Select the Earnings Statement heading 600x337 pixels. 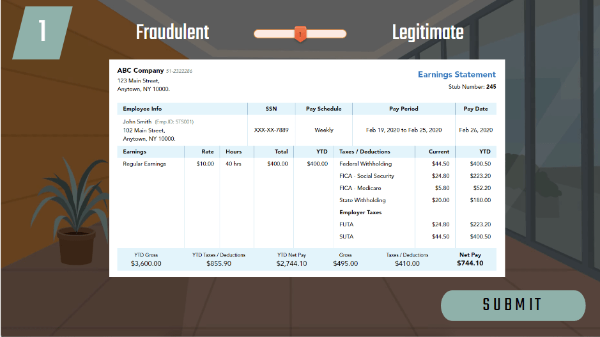456,75
